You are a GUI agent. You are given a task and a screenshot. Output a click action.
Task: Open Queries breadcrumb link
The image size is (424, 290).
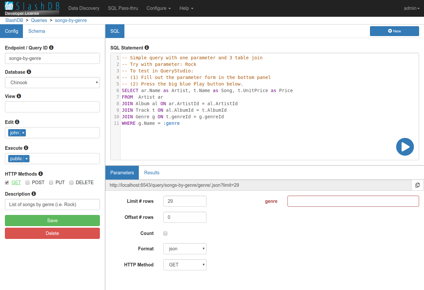[x=39, y=20]
